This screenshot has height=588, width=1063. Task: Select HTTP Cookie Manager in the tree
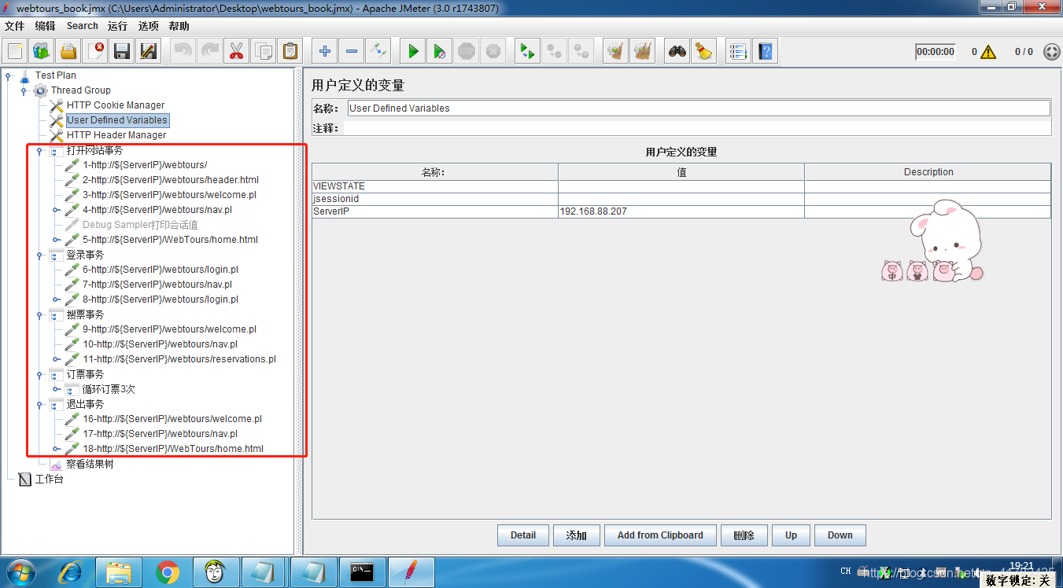116,105
